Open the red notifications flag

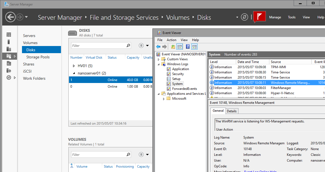point(259,17)
